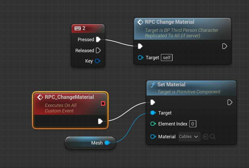This screenshot has height=168, width=249.
Task: Select the key 2 input node title
Action: pos(84,28)
